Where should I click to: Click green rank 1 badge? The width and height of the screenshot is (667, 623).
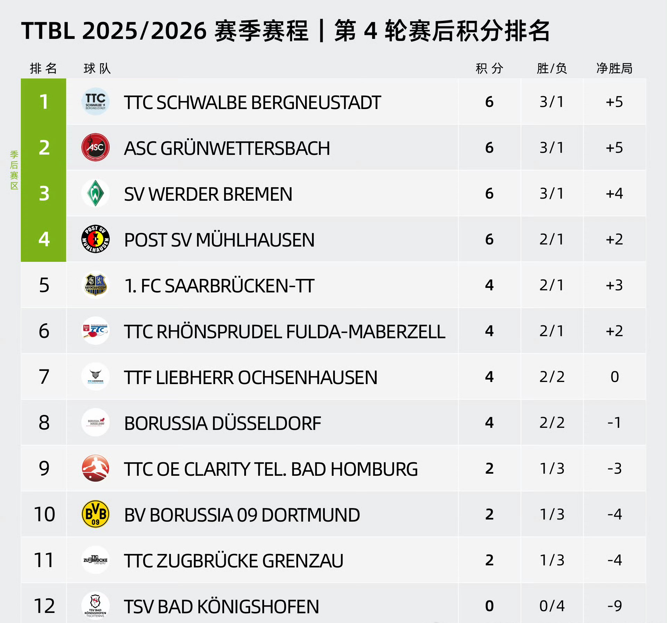(44, 101)
